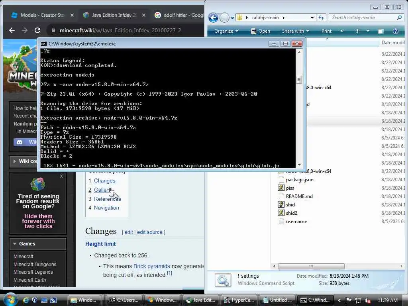Launch Internet Explorer from quick launch
This screenshot has width=408, height=306.
[x=25, y=300]
